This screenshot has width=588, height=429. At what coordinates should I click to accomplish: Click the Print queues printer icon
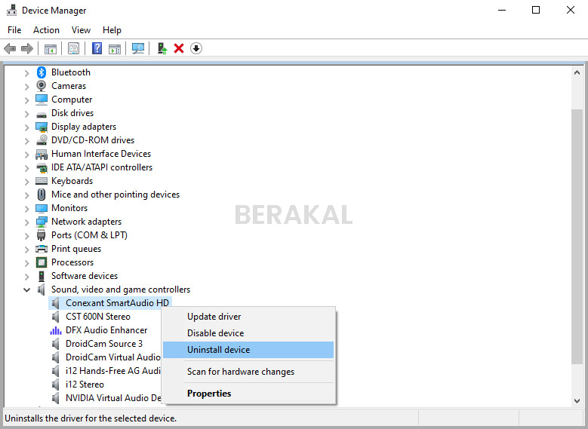tap(42, 249)
